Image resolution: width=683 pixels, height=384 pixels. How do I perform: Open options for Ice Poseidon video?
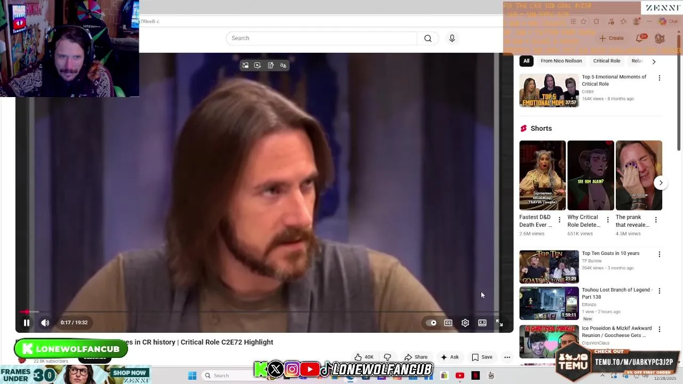(x=660, y=330)
